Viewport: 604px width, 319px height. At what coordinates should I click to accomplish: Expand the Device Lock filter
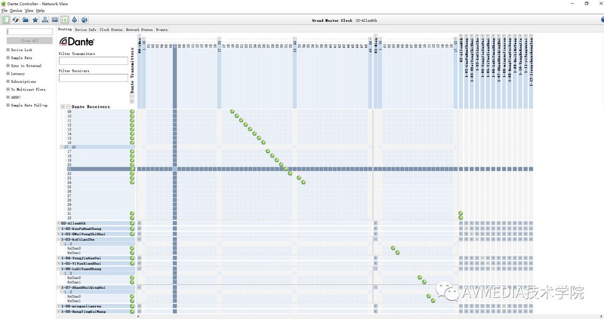[8, 50]
